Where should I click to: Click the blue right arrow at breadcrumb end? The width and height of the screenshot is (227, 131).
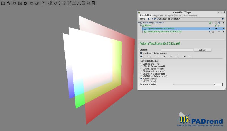(x=223, y=19)
